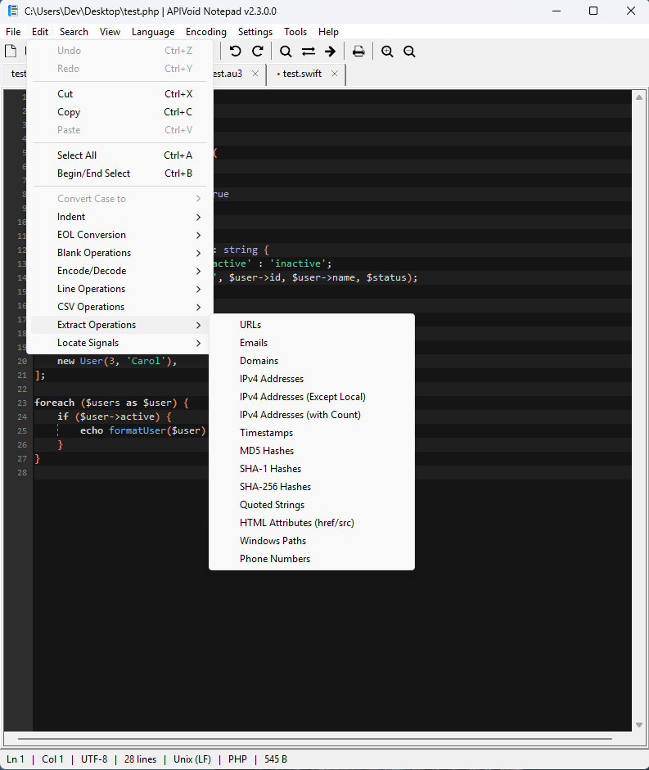Click the Print toolbar icon
This screenshot has width=649, height=770.
[x=358, y=51]
